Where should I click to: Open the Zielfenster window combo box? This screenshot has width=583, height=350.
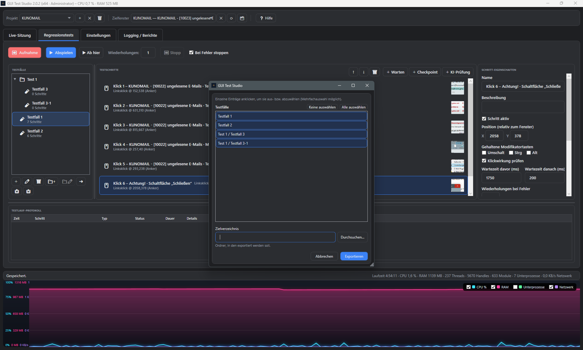(x=173, y=18)
